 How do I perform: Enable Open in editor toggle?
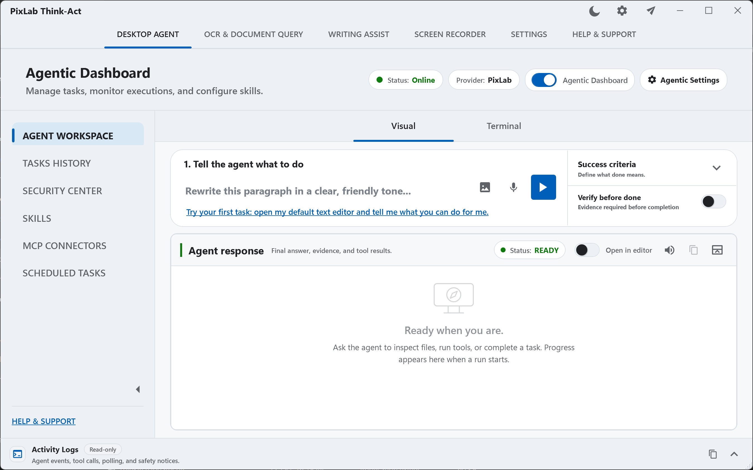point(587,250)
